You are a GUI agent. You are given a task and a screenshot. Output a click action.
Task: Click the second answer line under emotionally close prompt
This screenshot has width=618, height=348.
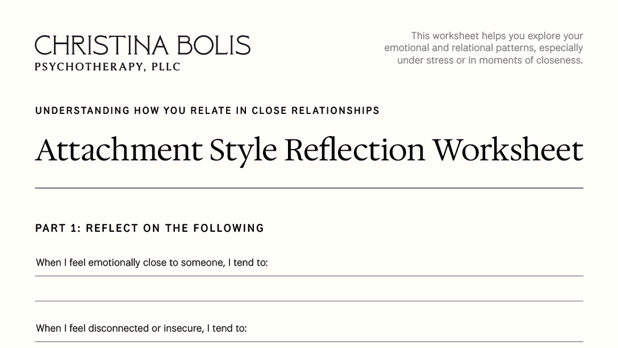click(x=309, y=300)
